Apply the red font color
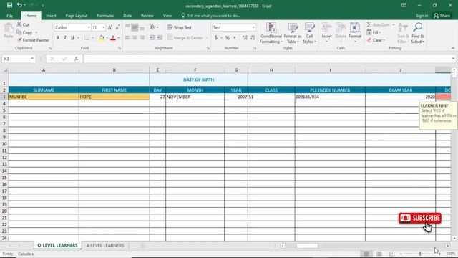This screenshot has width=458, height=258. coord(113,38)
